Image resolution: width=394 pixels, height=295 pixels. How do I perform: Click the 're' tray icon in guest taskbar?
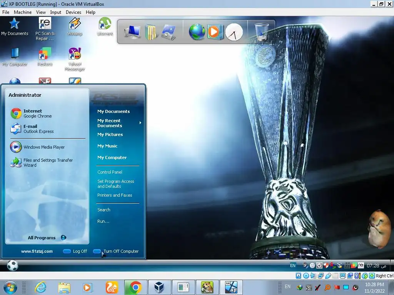pos(361,265)
